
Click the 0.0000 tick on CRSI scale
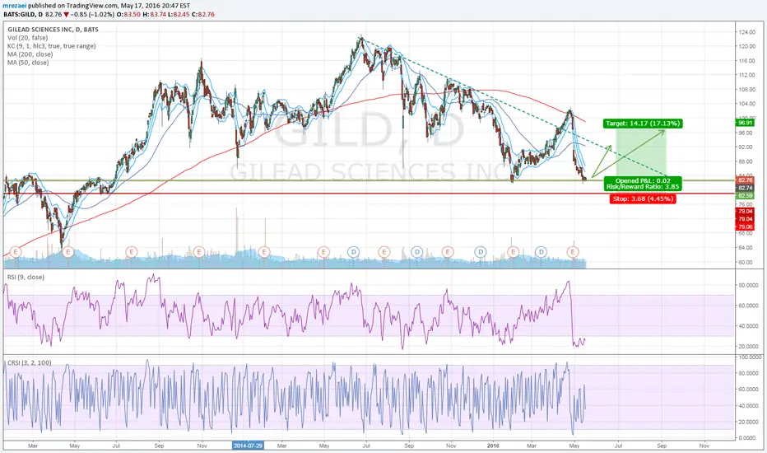747,438
